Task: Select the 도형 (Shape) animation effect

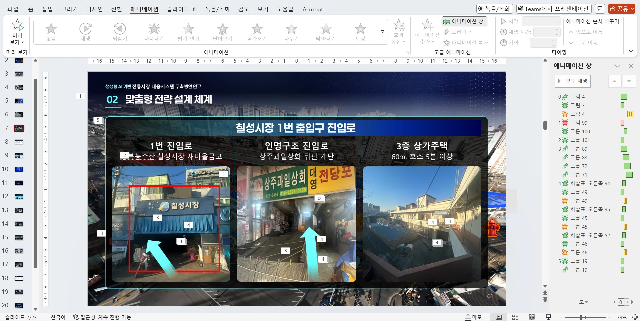Action: [360, 32]
